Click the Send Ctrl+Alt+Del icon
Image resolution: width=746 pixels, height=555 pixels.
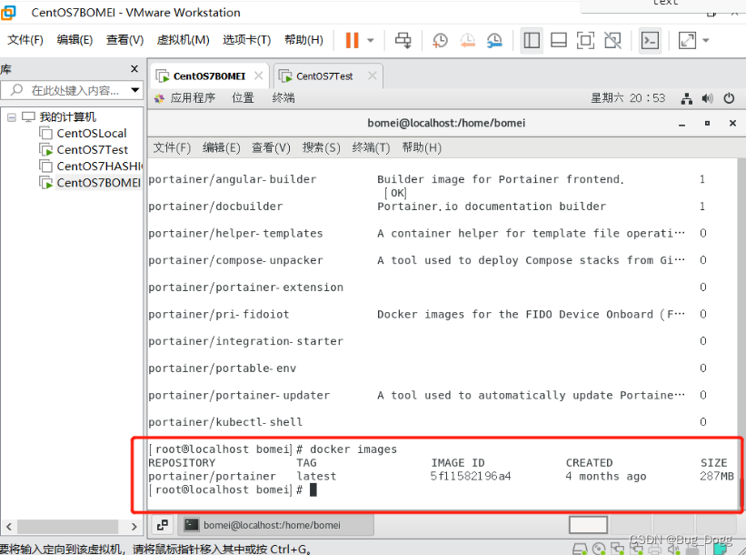click(x=403, y=41)
